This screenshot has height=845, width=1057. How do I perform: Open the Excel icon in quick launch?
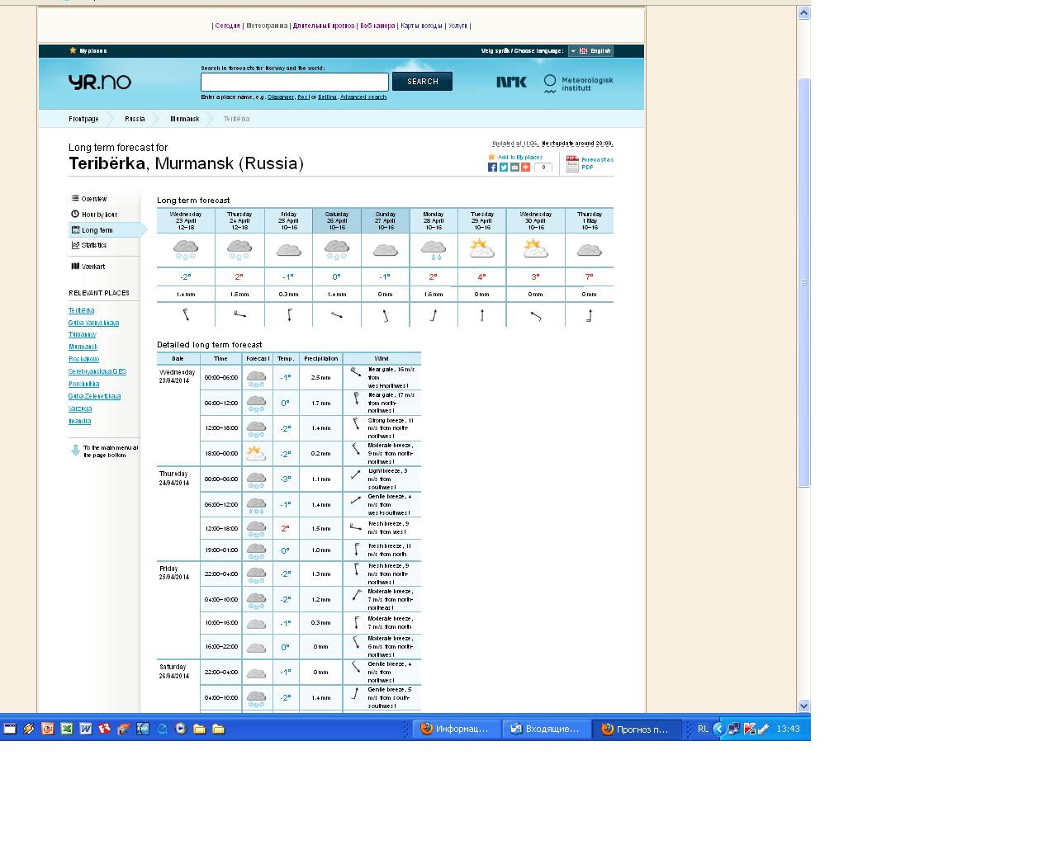click(x=66, y=729)
